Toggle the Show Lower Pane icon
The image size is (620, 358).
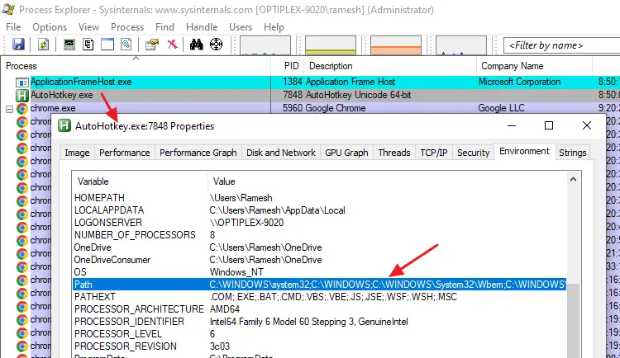(x=107, y=45)
